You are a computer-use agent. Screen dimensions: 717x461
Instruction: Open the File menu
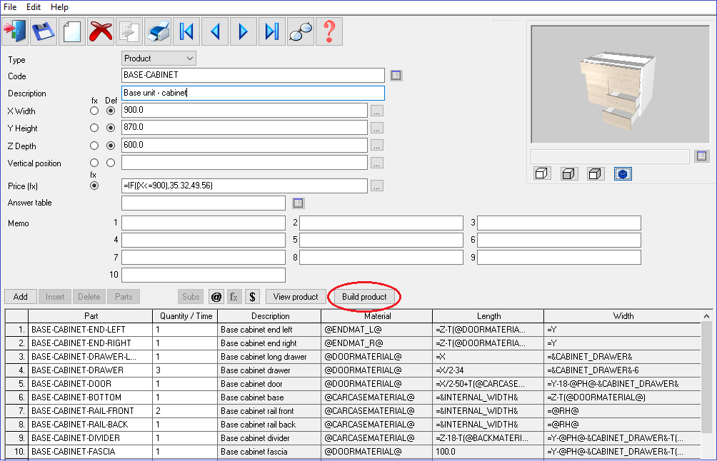point(10,7)
